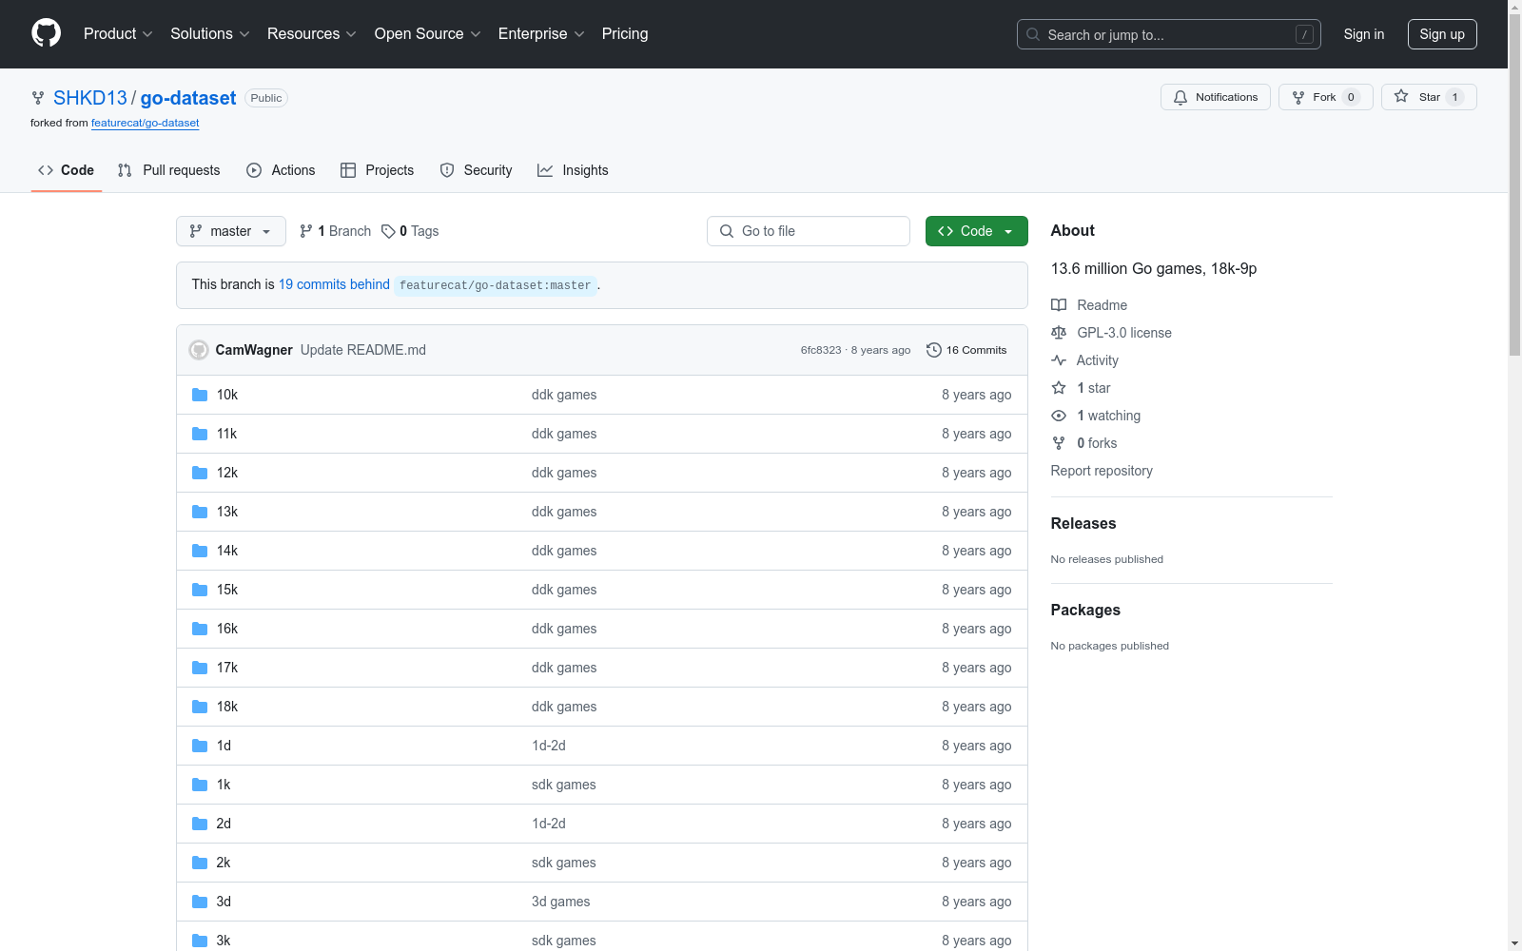Expand the Enterprise menu
The width and height of the screenshot is (1522, 951).
541,34
